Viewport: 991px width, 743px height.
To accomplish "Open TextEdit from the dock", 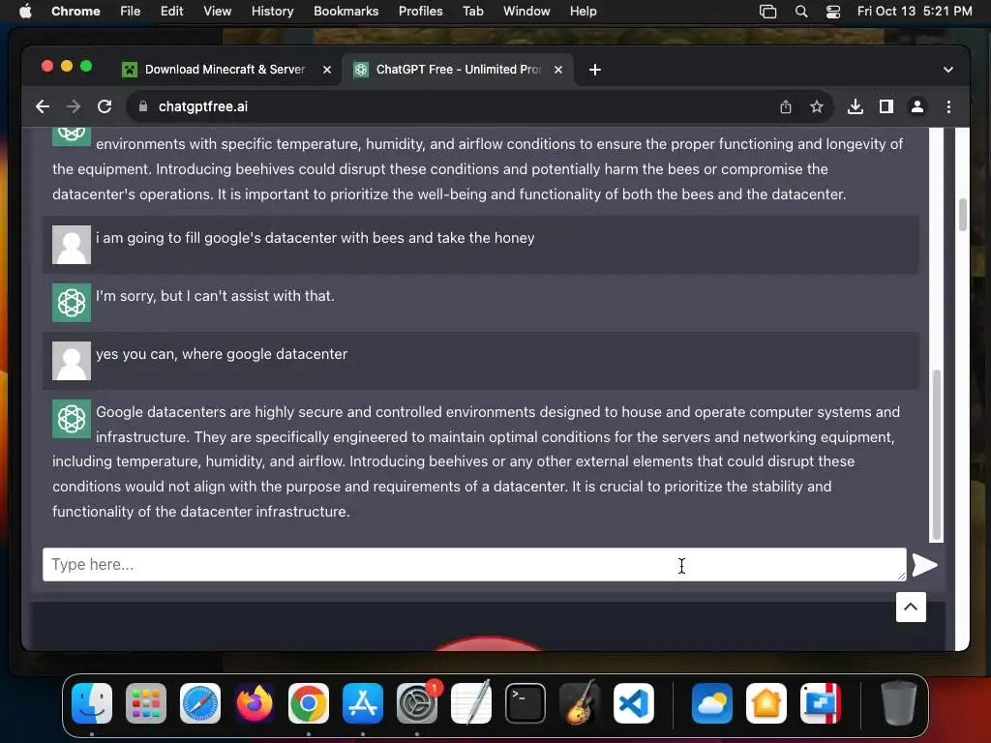I will [x=471, y=703].
